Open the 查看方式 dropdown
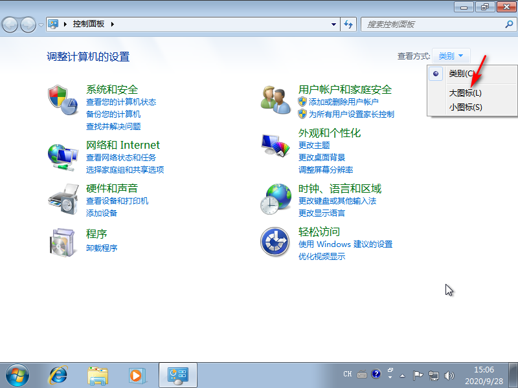 451,55
